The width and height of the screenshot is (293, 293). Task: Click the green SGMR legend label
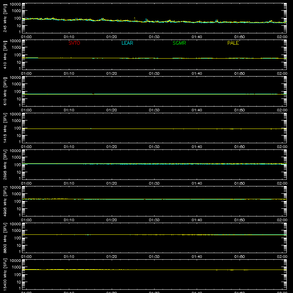coord(179,43)
